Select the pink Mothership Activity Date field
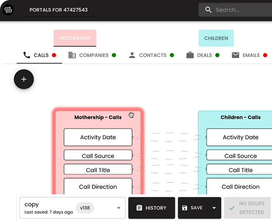 click(x=98, y=137)
